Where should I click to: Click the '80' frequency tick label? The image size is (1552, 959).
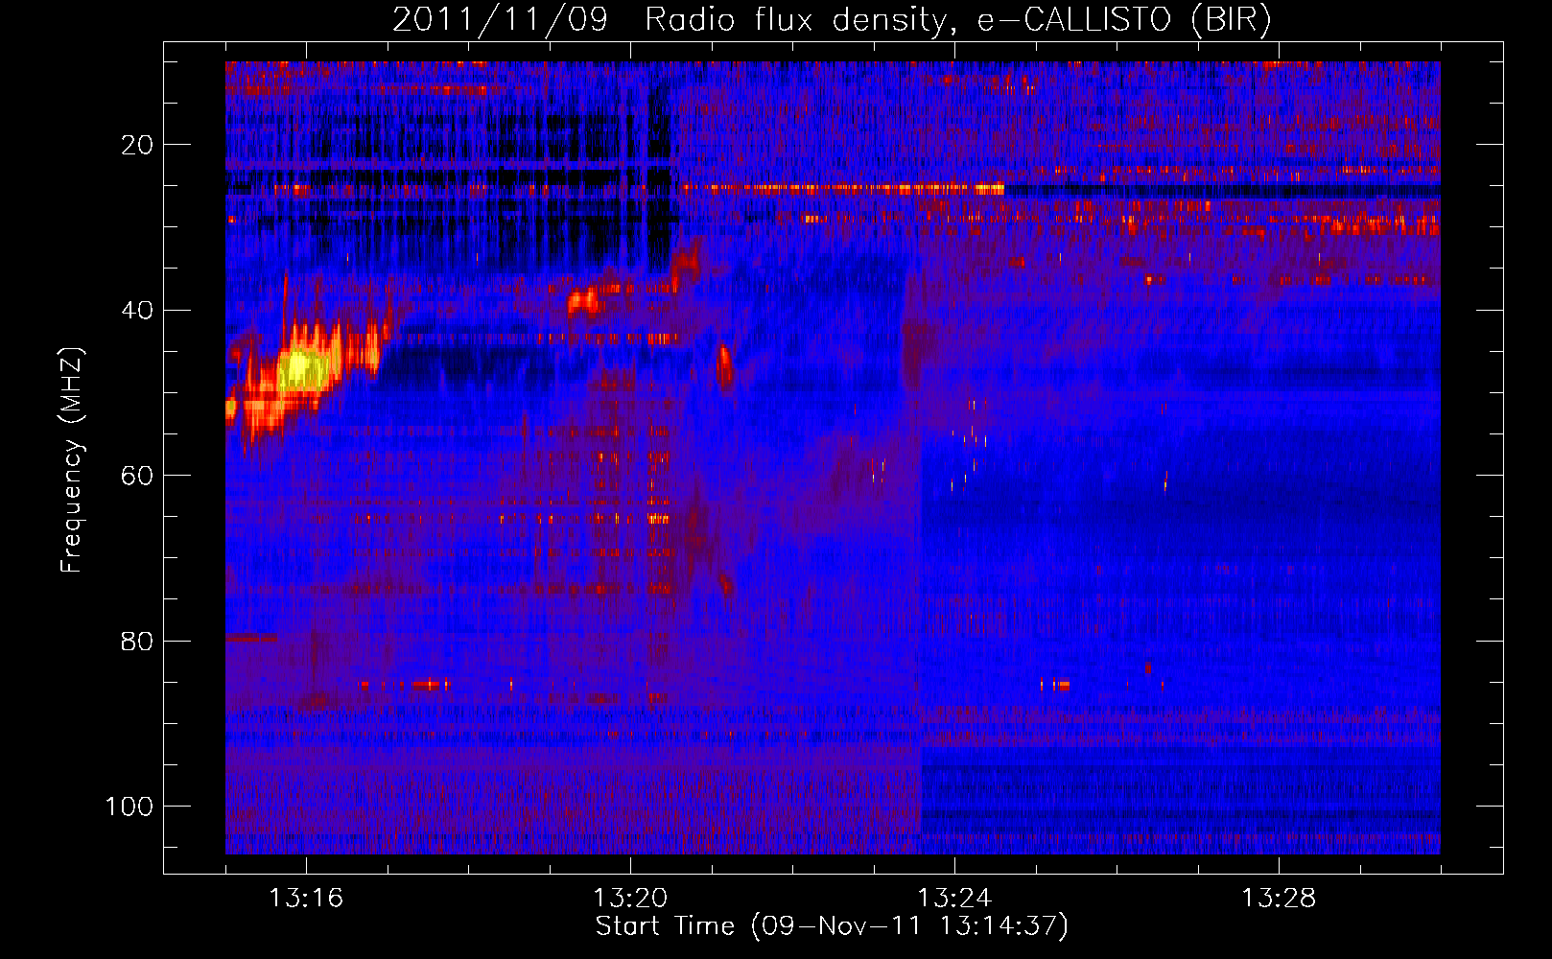coord(138,641)
